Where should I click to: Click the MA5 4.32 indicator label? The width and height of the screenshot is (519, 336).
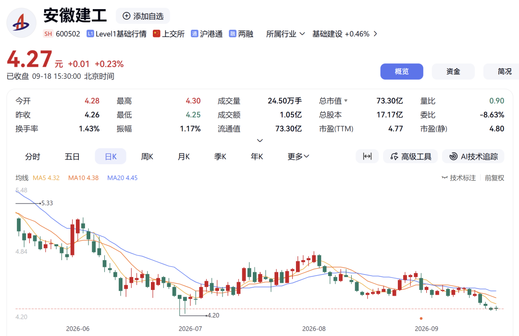click(46, 178)
